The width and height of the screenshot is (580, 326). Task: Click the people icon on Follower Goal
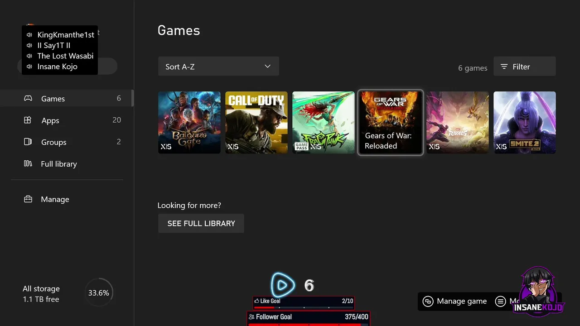251,317
